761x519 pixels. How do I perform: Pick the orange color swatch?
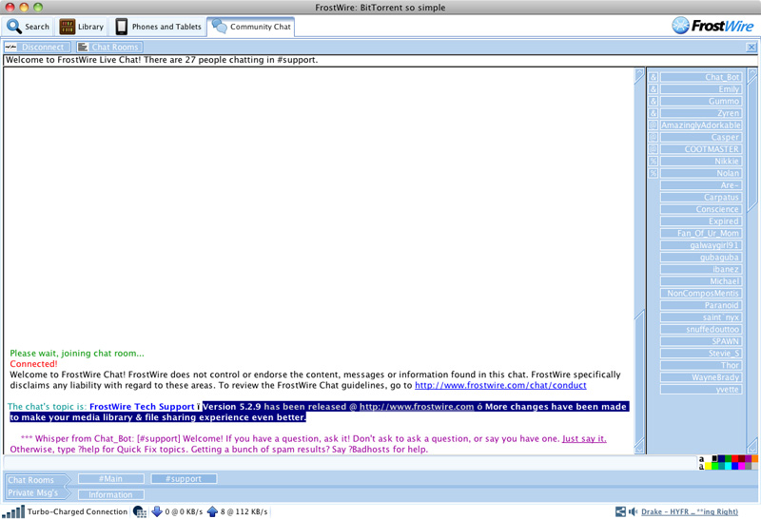(x=754, y=458)
